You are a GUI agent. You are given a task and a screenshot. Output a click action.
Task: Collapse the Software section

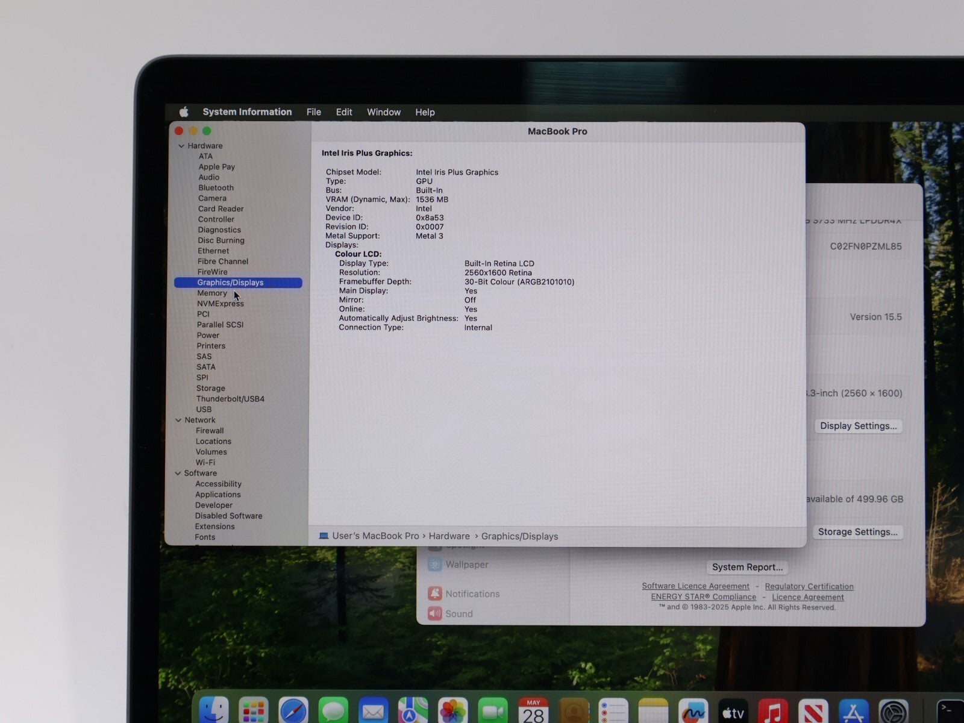tap(178, 473)
